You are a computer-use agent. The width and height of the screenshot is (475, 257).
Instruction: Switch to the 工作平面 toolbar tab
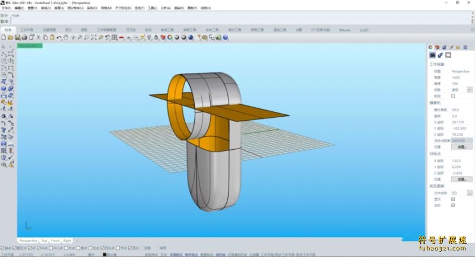[27, 30]
